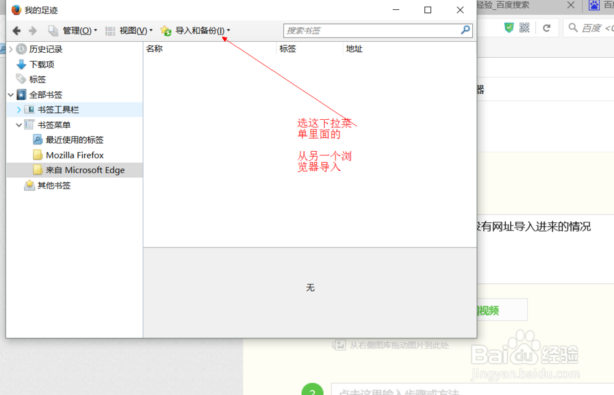This screenshot has height=395, width=614.
Task: Click the clock icon beside 历史记录
Action: 21,49
